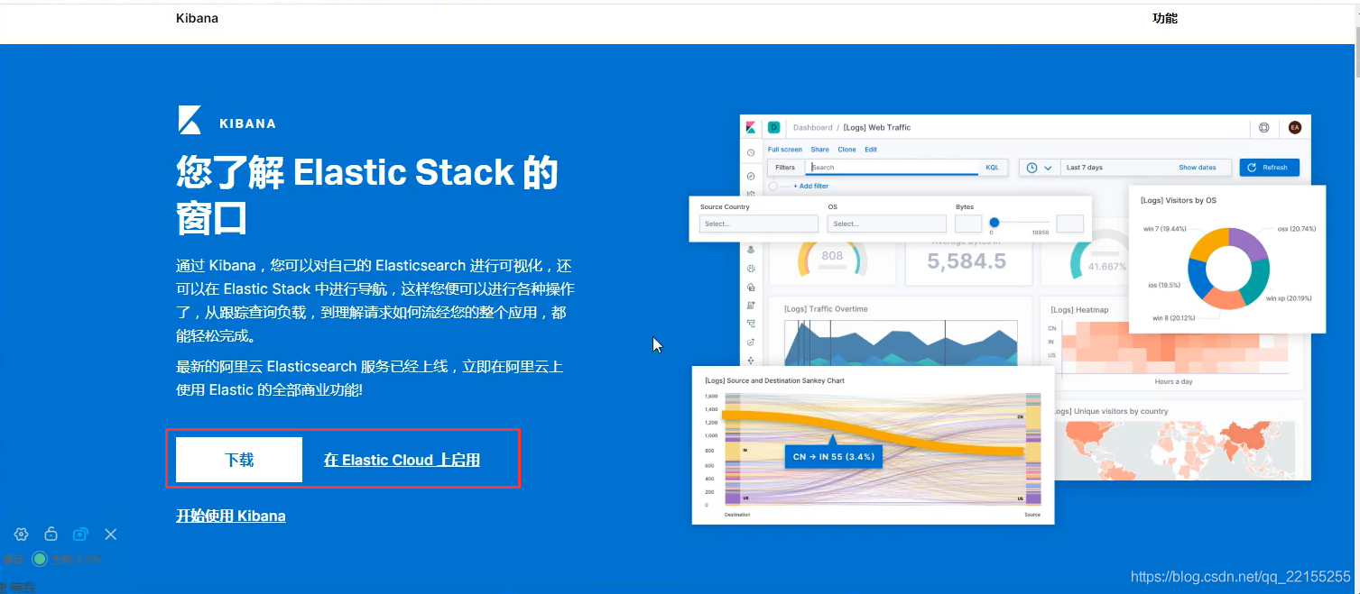Click the salmon win 8 pie slice

tap(1224, 299)
